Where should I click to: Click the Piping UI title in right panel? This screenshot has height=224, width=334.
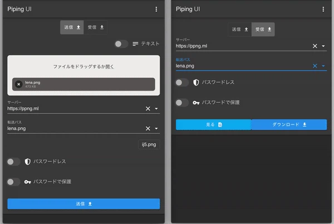(188, 9)
